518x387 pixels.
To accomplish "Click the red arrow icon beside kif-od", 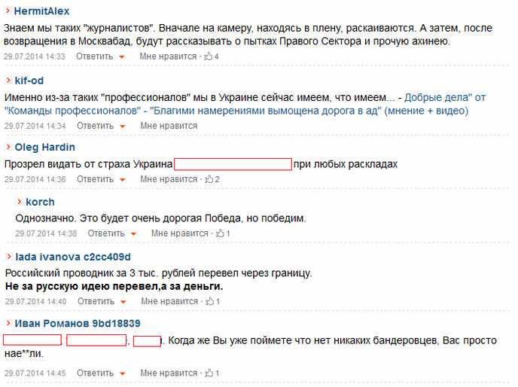I will 8,81.
